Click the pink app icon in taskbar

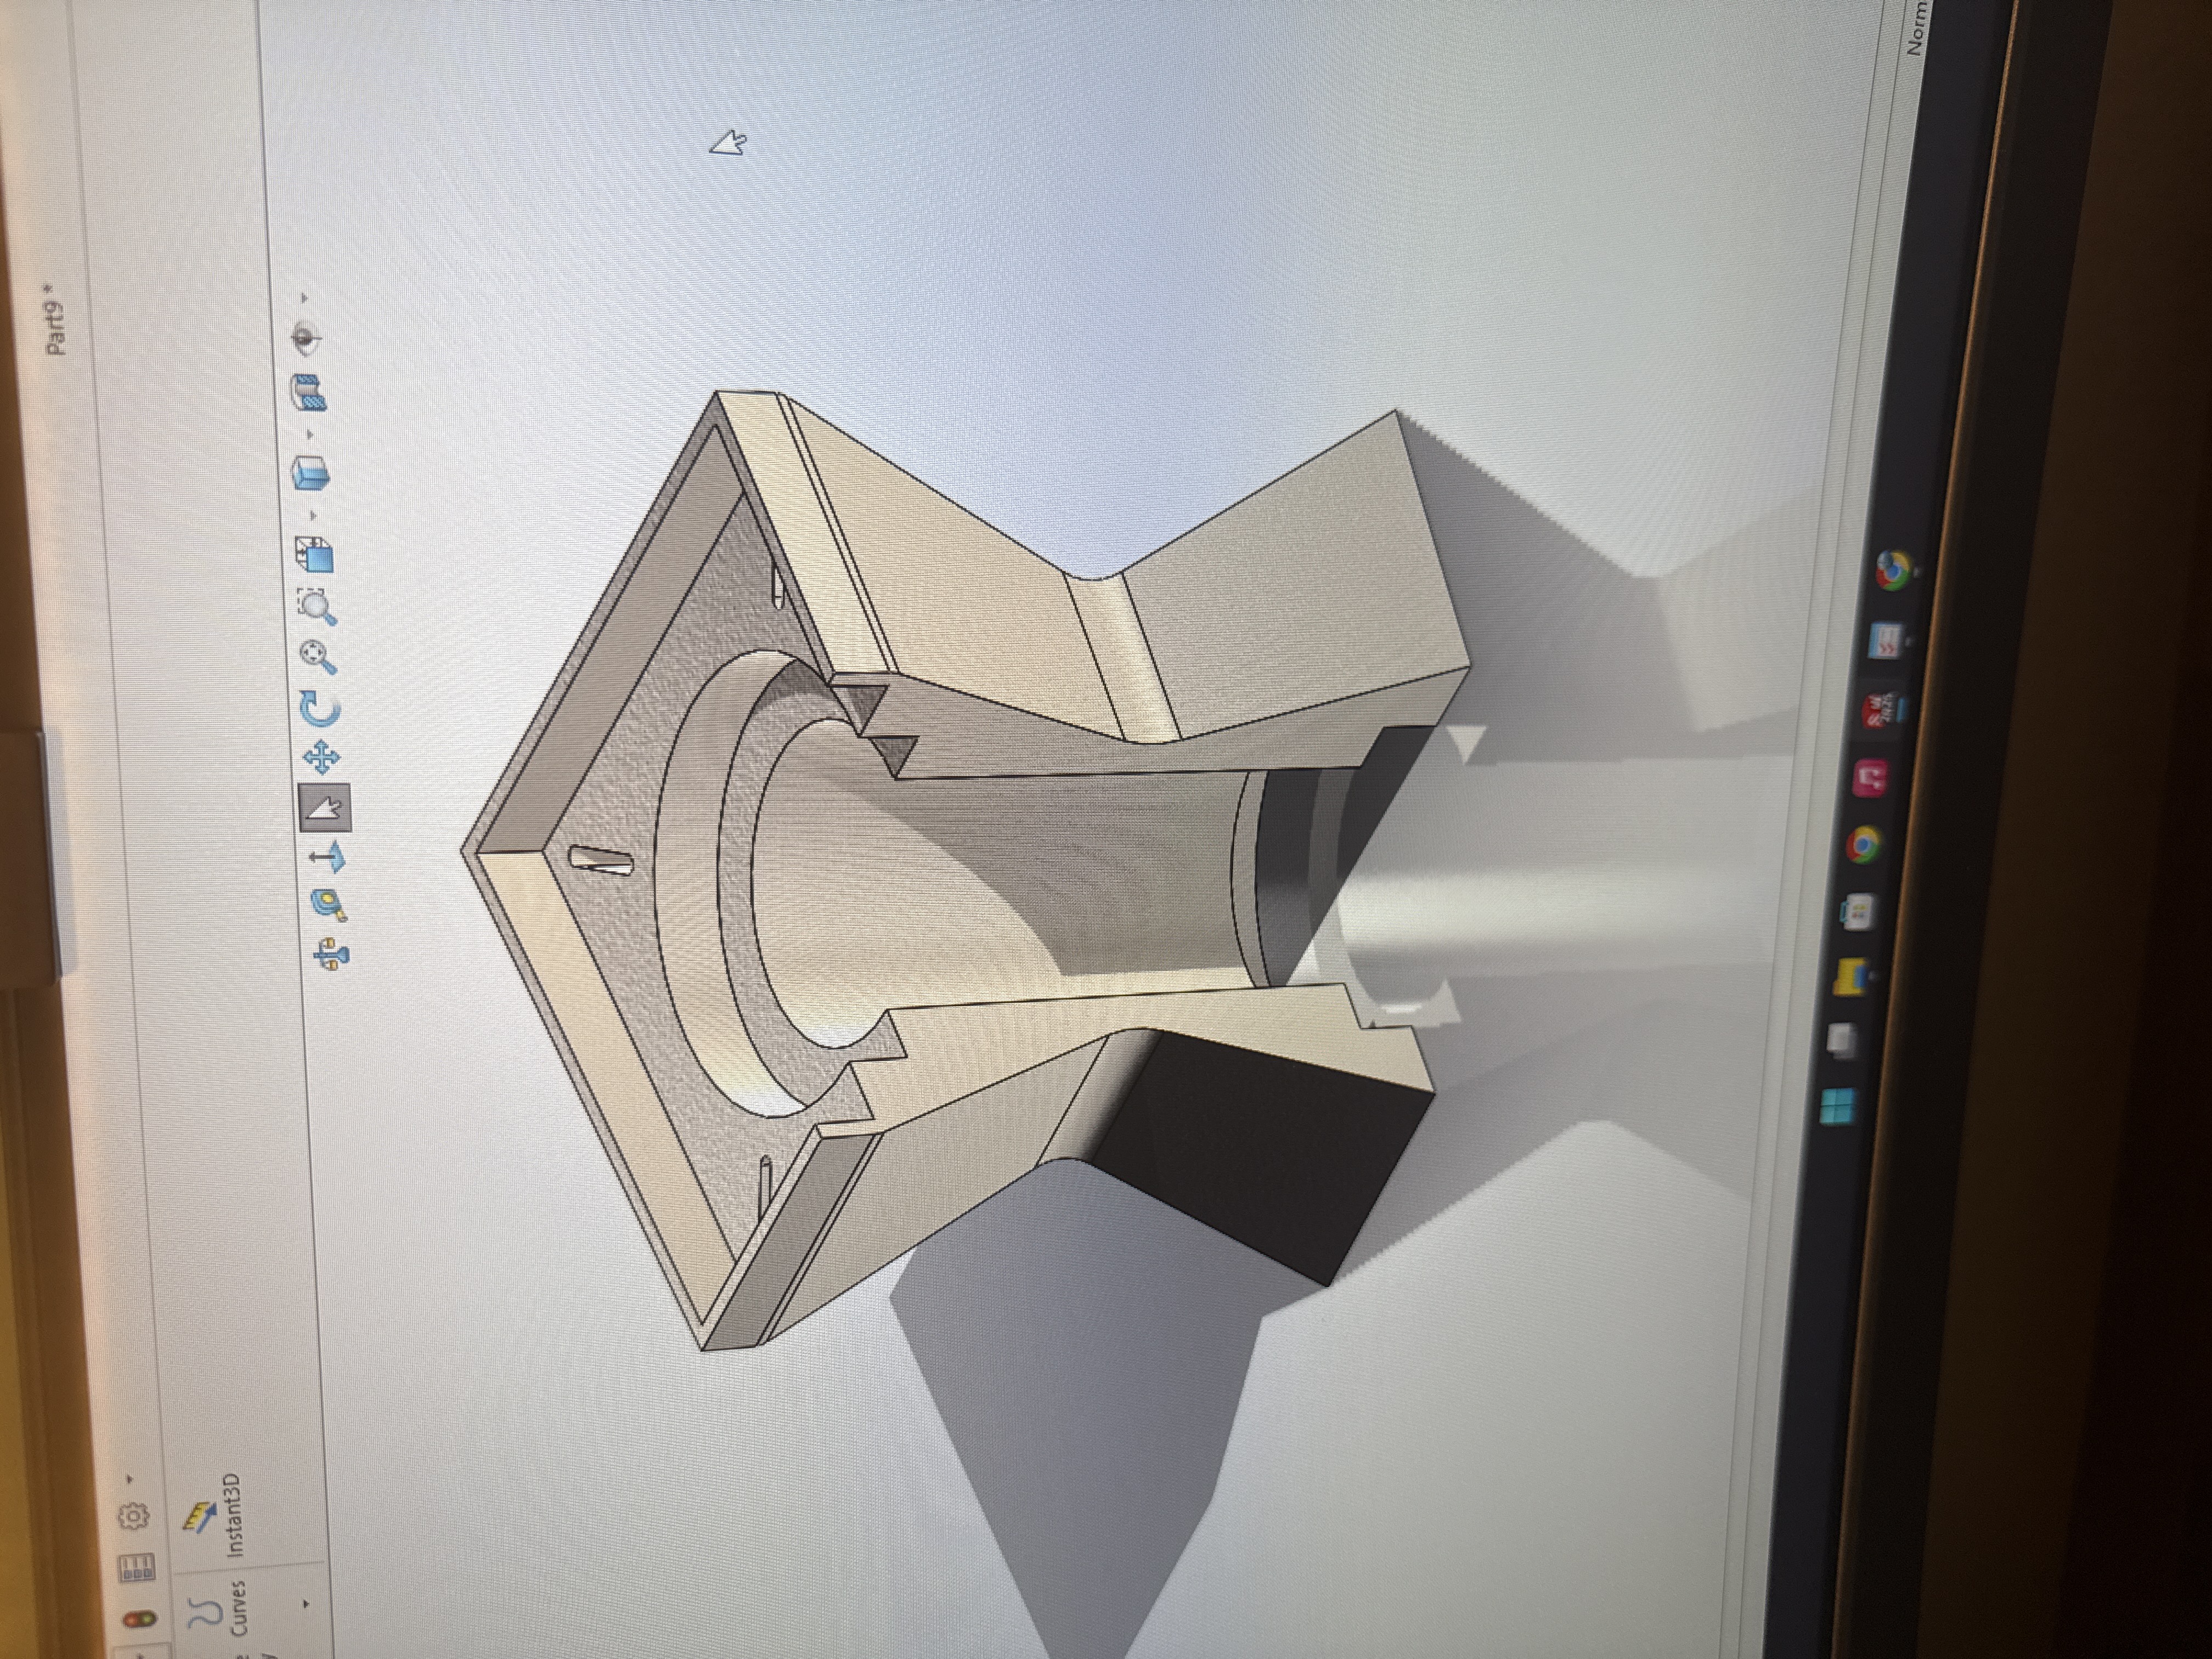click(1870, 778)
